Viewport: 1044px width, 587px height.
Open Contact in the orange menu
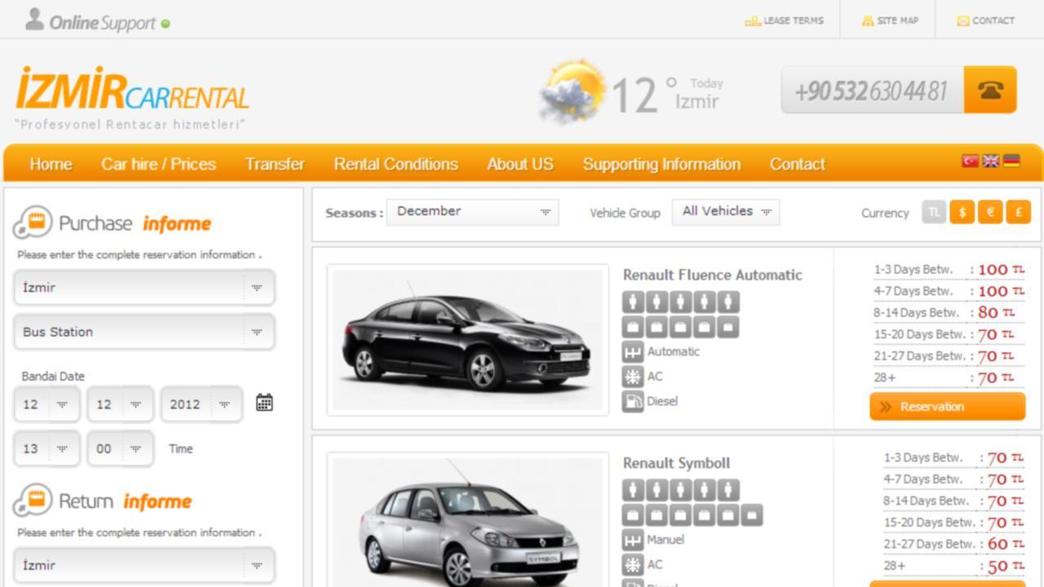tap(798, 164)
